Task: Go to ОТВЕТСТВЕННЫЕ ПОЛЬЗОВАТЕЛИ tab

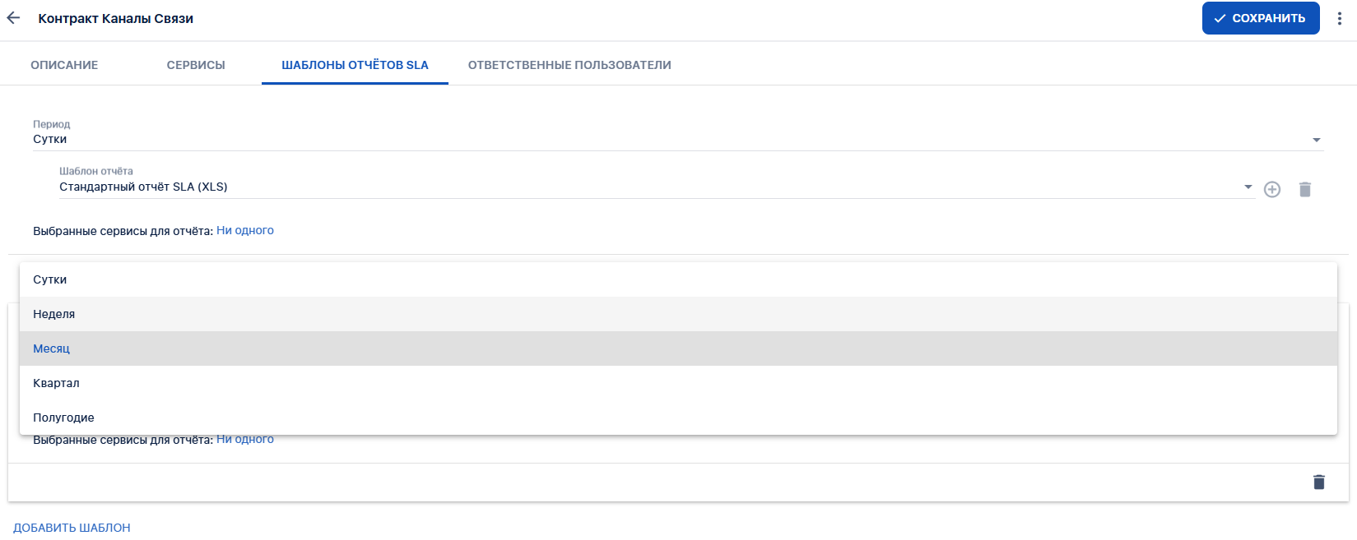Action: click(569, 65)
